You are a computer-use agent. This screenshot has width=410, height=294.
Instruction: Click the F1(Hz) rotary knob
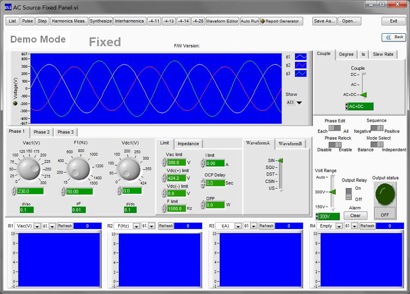pyautogui.click(x=78, y=169)
